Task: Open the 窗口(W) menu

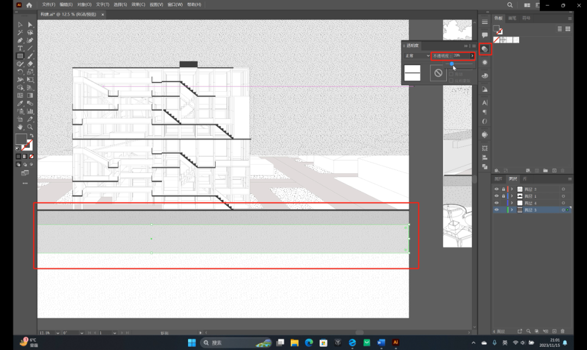Action: tap(175, 4)
